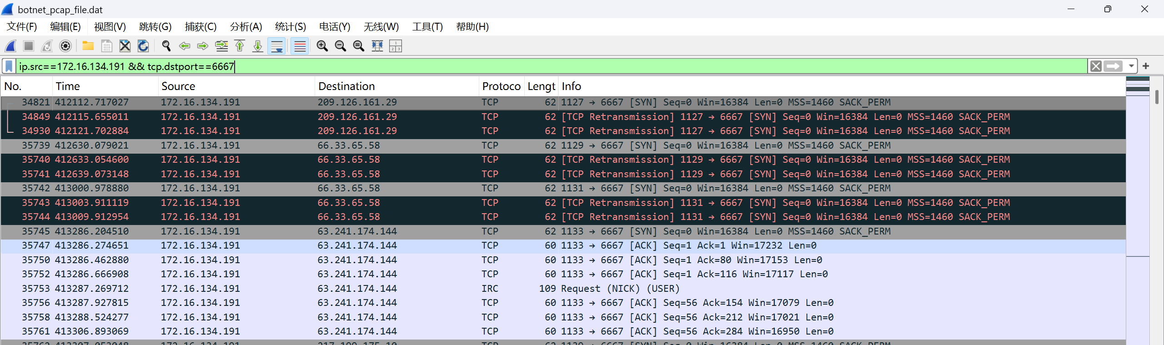This screenshot has height=345, width=1164.
Task: Select packet 35761 with Ack=284
Action: 563,331
